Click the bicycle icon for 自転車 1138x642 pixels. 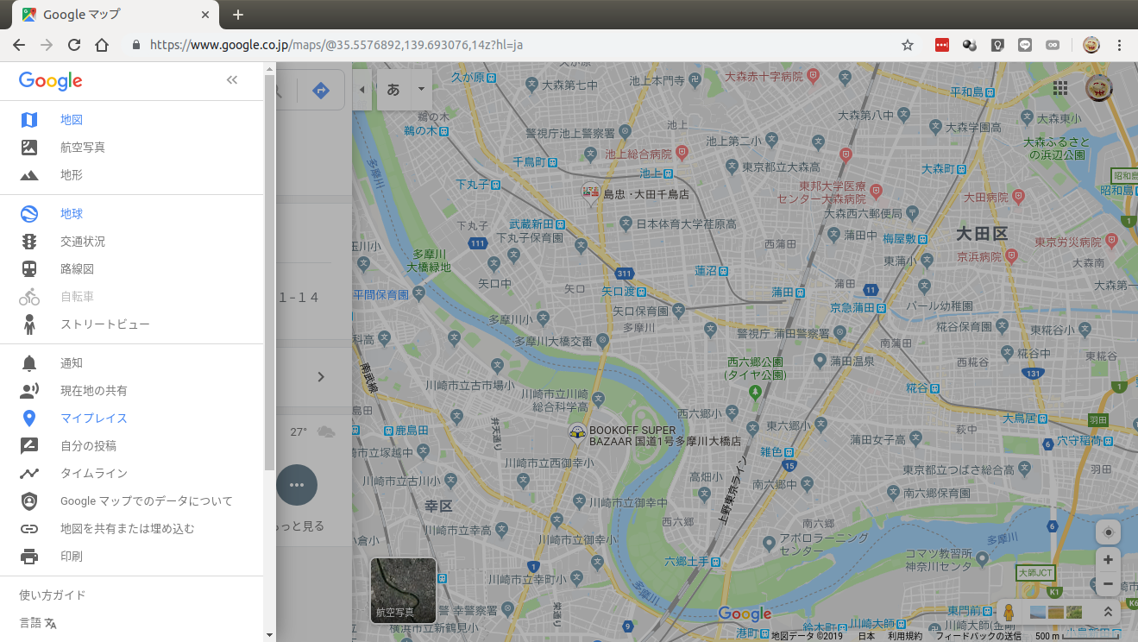(x=29, y=296)
